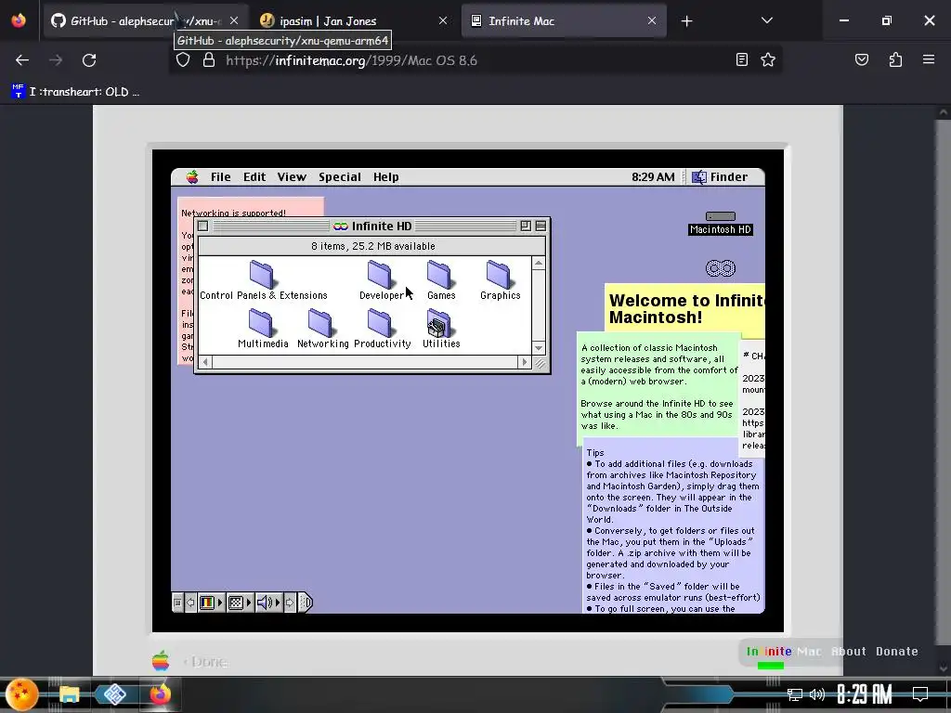Select the Infinite HD disk icon on desktop

click(721, 268)
